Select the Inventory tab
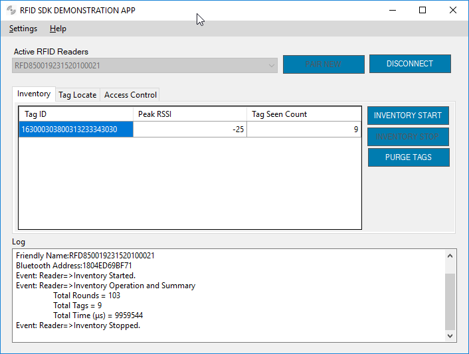This screenshot has height=354, width=469. coord(34,94)
